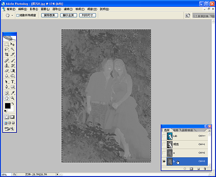Select the Sponge tool

pyautogui.click(x=13, y=76)
